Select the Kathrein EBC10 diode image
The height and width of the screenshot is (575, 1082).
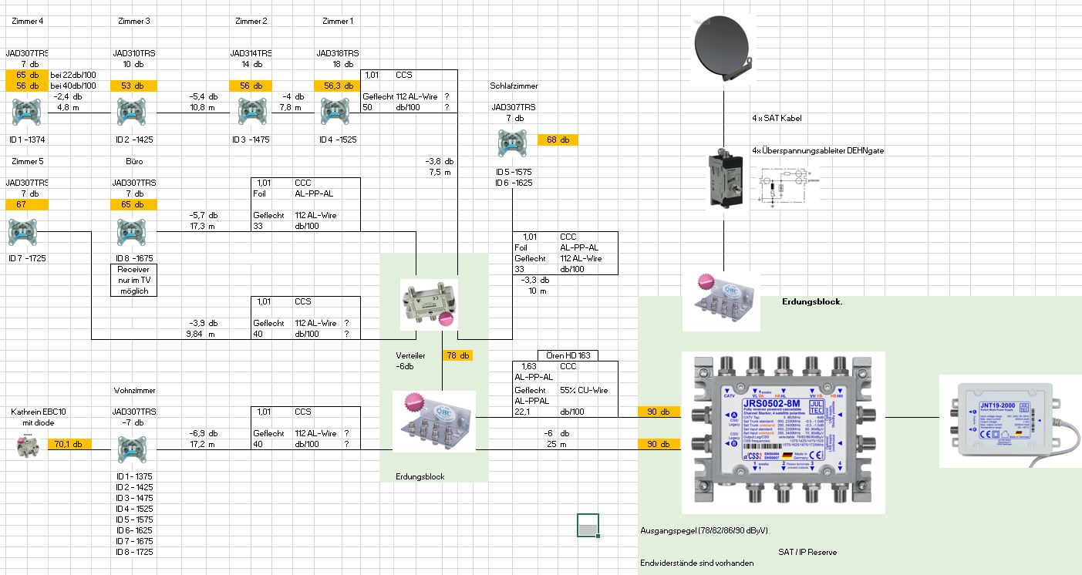tap(29, 445)
